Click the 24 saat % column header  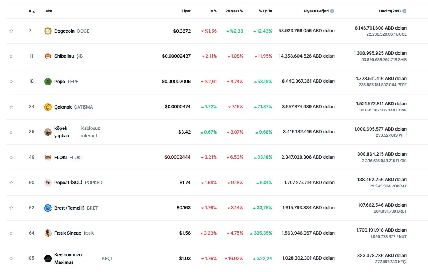click(x=234, y=11)
